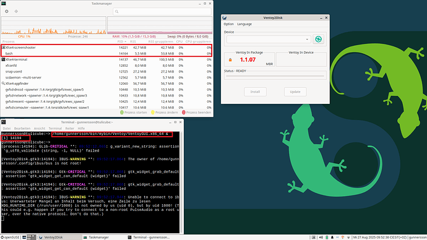Click the Xfce4-terminal process icon

tap(3, 59)
